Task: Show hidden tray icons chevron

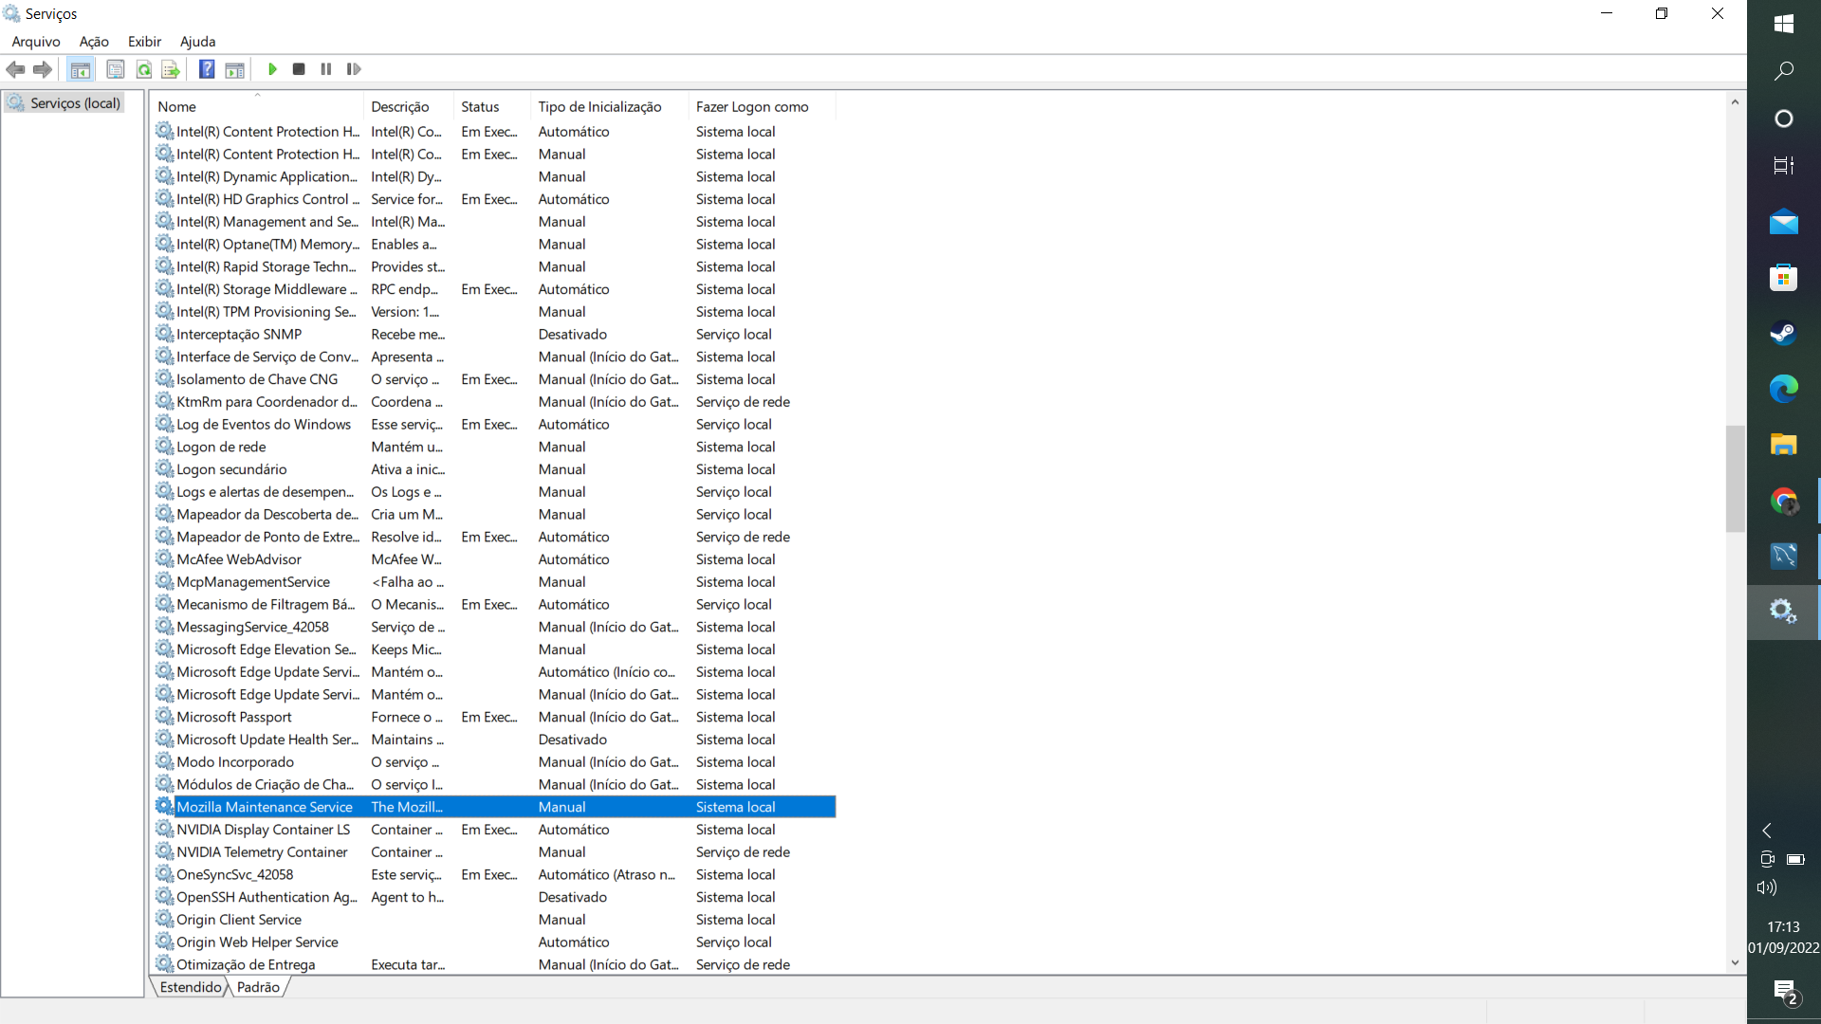Action: point(1767,831)
